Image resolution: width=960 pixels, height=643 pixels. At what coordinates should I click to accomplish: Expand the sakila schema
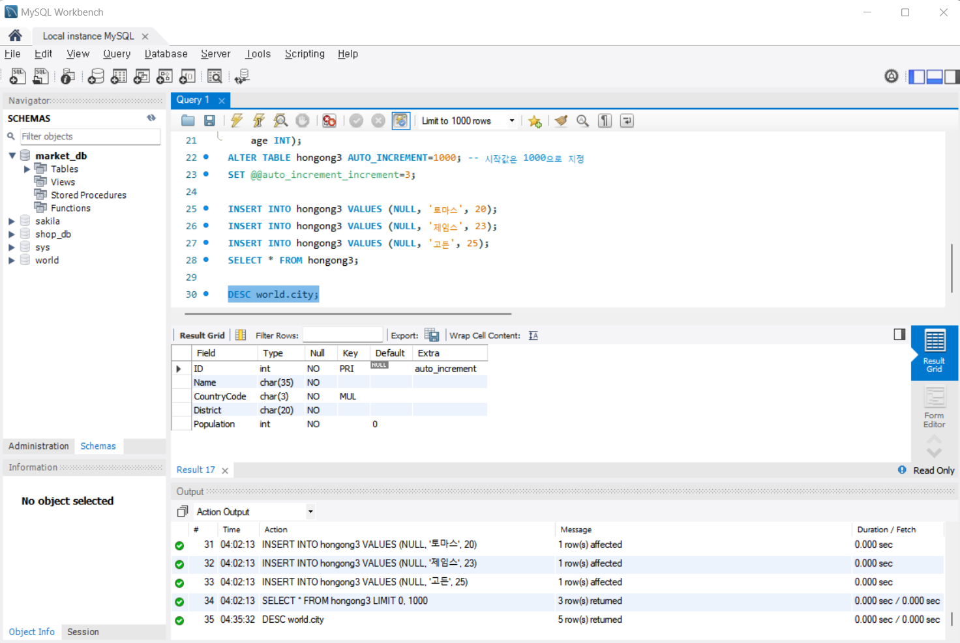(x=11, y=221)
